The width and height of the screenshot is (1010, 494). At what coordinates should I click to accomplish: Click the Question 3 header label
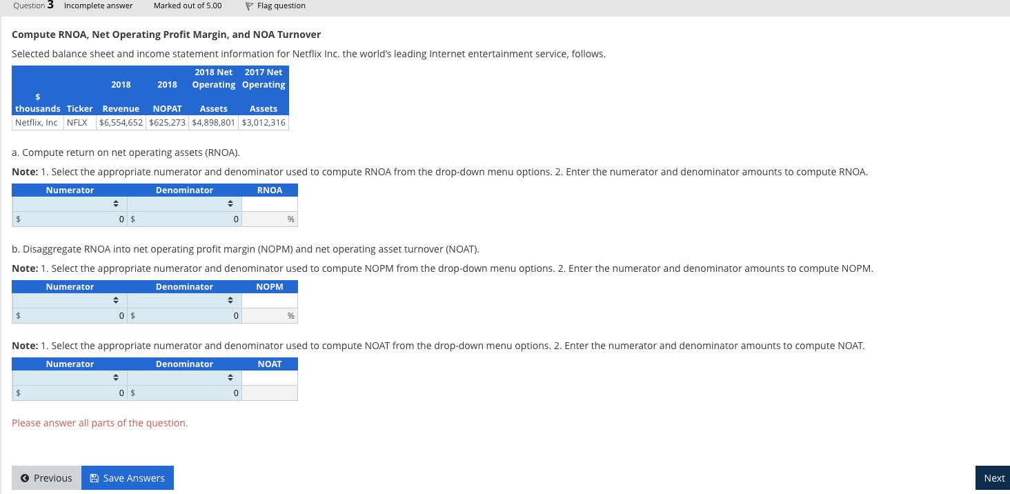tap(31, 6)
